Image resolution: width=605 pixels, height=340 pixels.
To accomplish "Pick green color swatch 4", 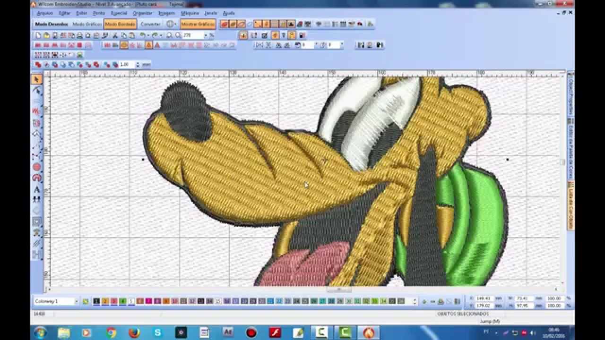I will point(123,301).
